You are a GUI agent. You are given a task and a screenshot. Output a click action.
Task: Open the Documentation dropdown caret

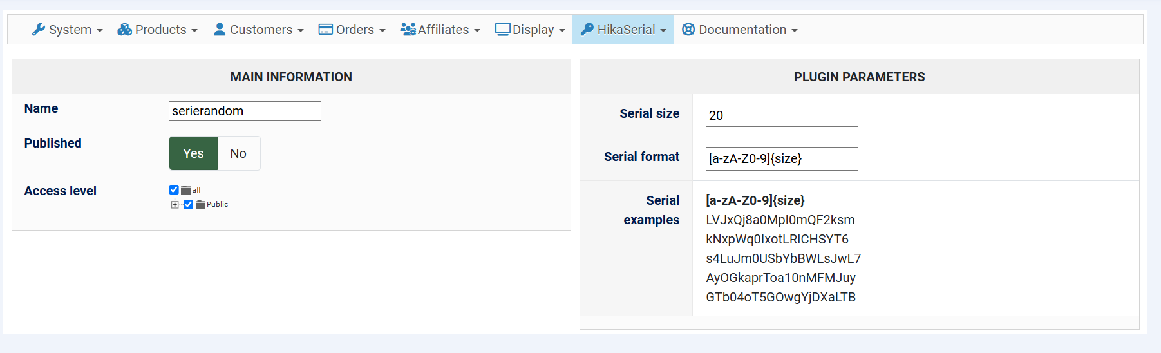click(795, 30)
